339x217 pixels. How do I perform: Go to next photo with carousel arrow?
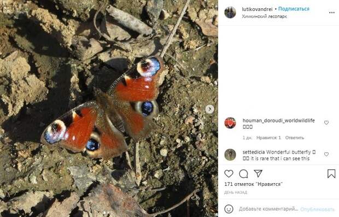209,109
